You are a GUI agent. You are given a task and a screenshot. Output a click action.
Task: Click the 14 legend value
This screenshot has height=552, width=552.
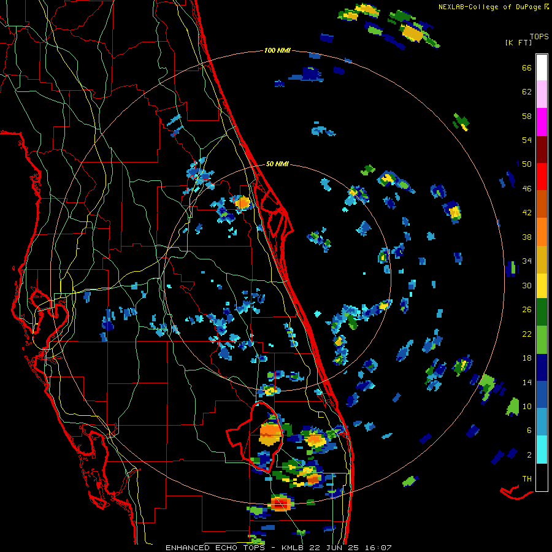[x=527, y=382]
